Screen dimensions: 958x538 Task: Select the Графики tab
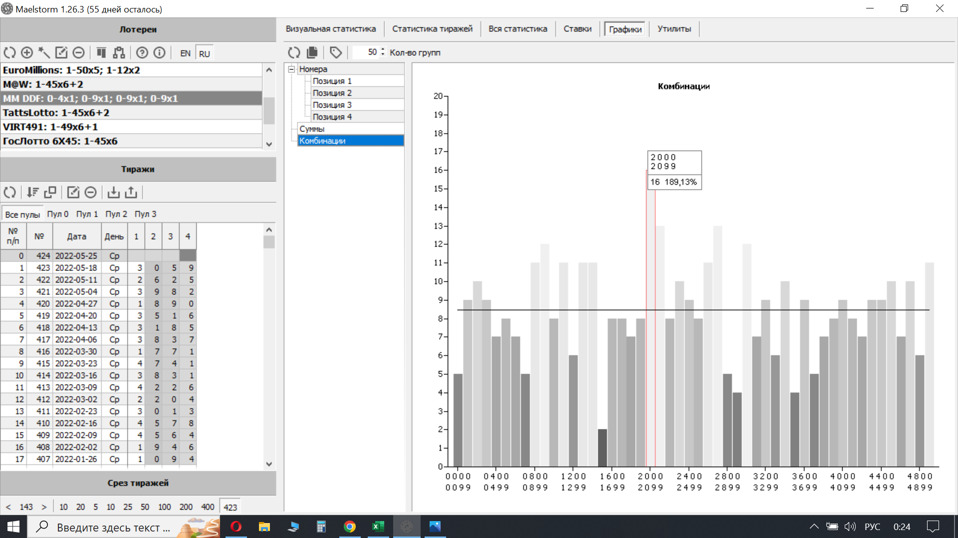pos(625,29)
